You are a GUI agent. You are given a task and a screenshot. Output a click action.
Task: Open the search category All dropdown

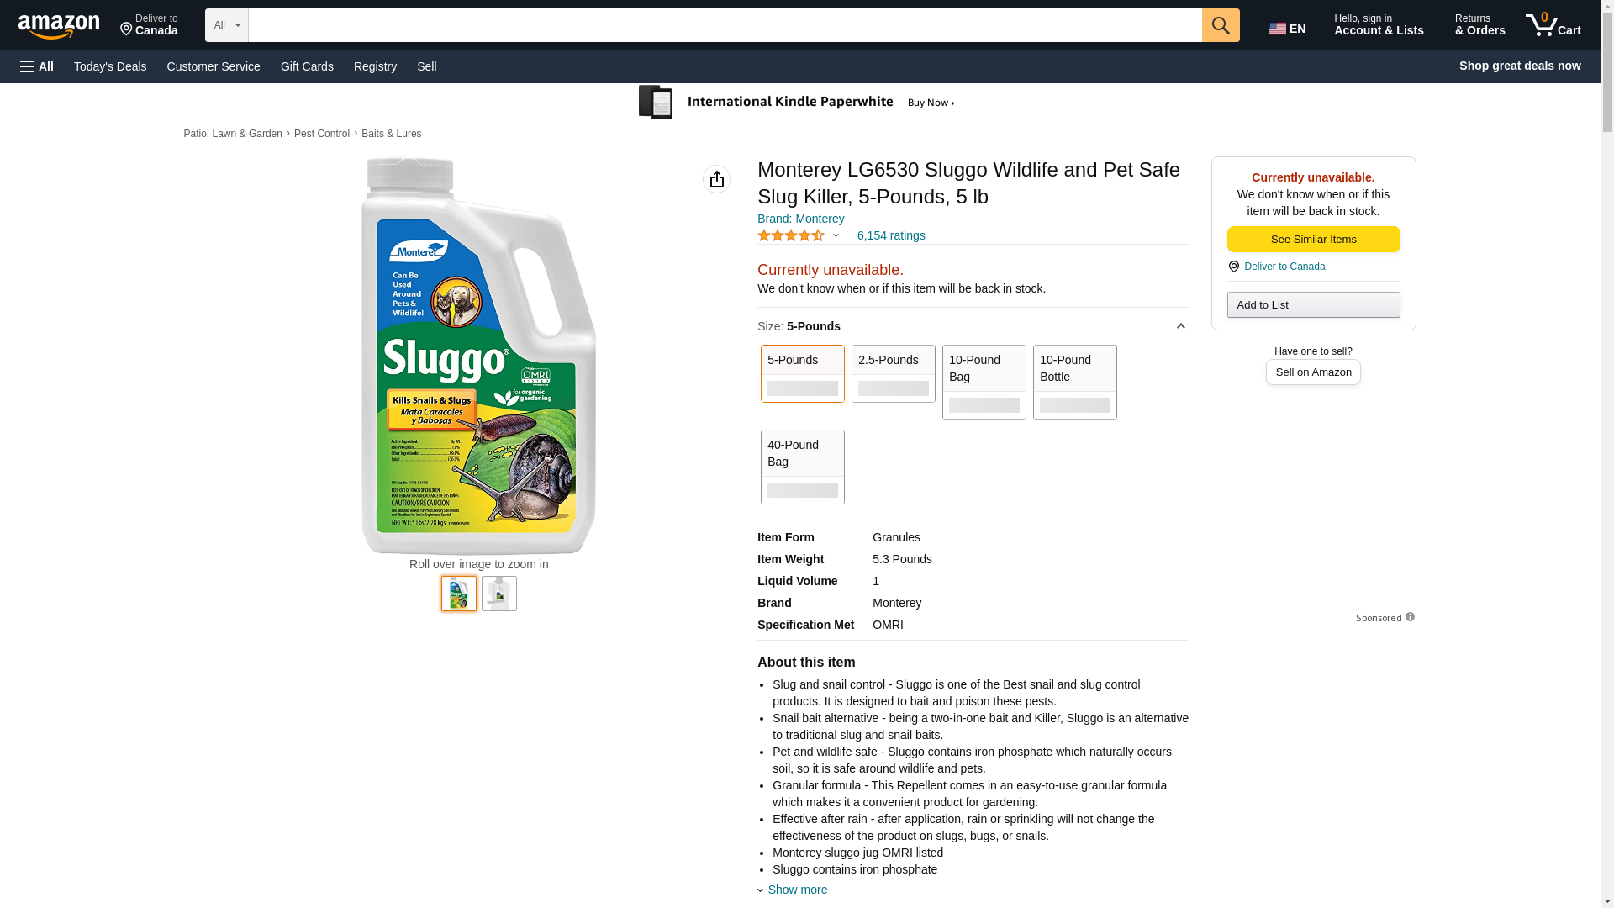click(x=226, y=25)
